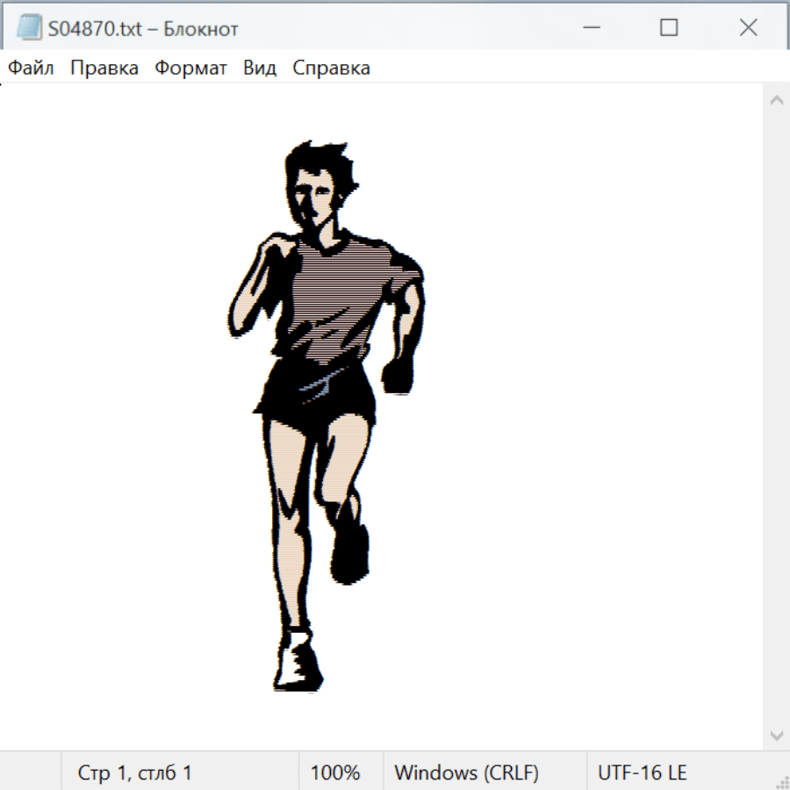Image resolution: width=790 pixels, height=790 pixels.
Task: Click the Notepad icon in title bar
Action: click(x=29, y=28)
